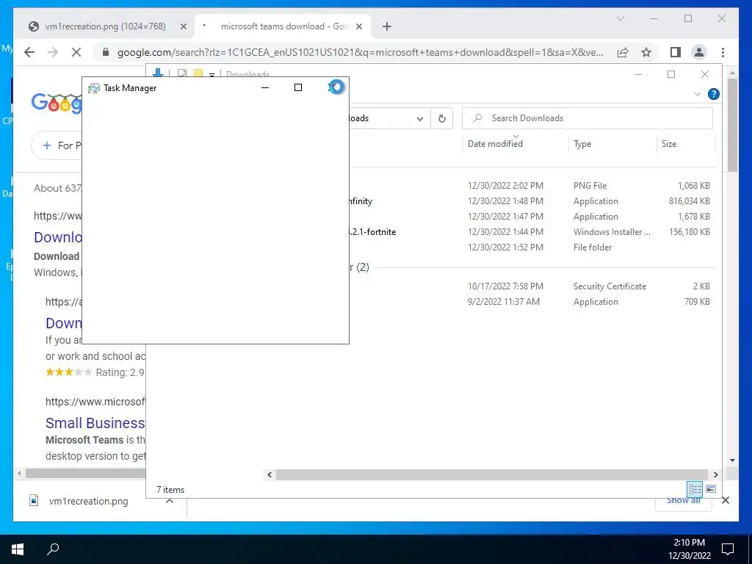This screenshot has height=564, width=752.
Task: Click the Explorer quick access properties icon
Action: 182,74
